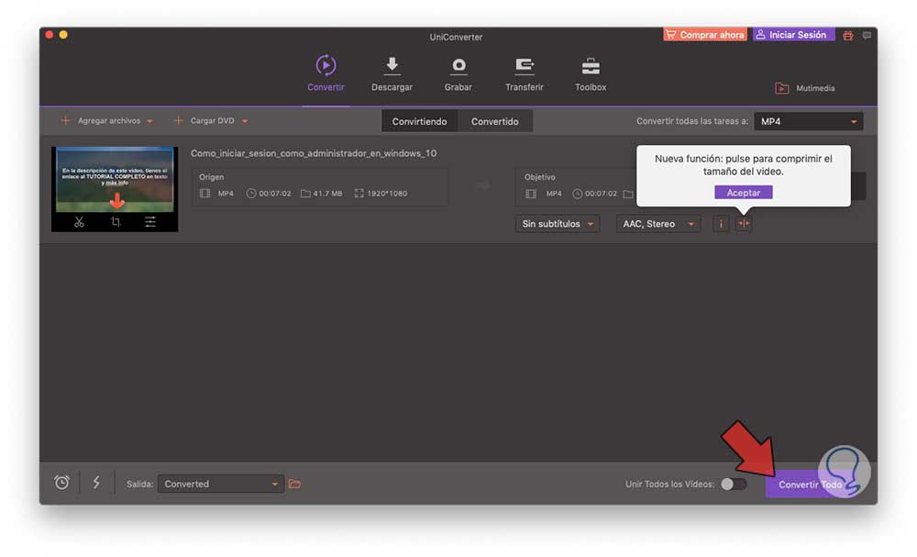Open the Convertir section icon
This screenshot has height=557, width=917.
(x=326, y=65)
